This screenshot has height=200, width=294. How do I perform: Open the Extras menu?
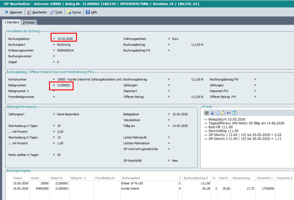74,12
